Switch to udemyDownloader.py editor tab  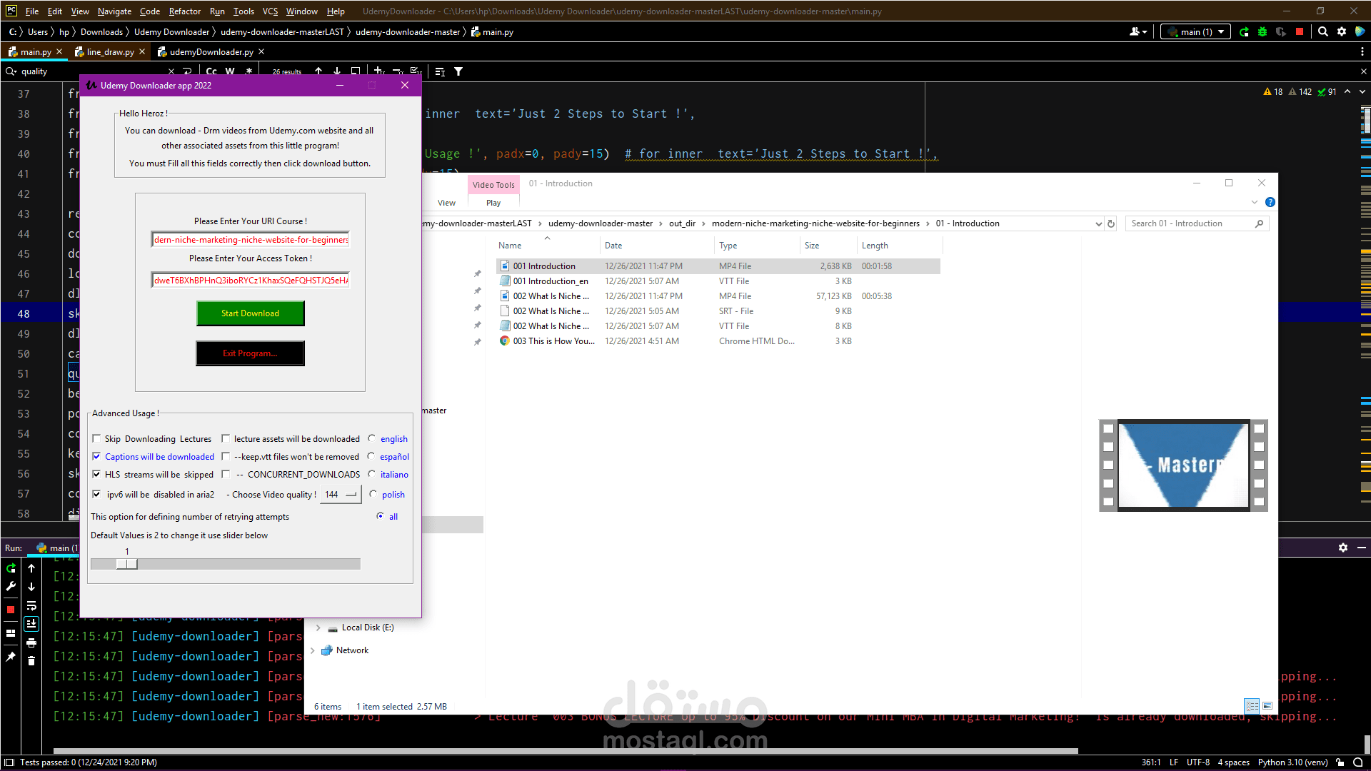211,52
